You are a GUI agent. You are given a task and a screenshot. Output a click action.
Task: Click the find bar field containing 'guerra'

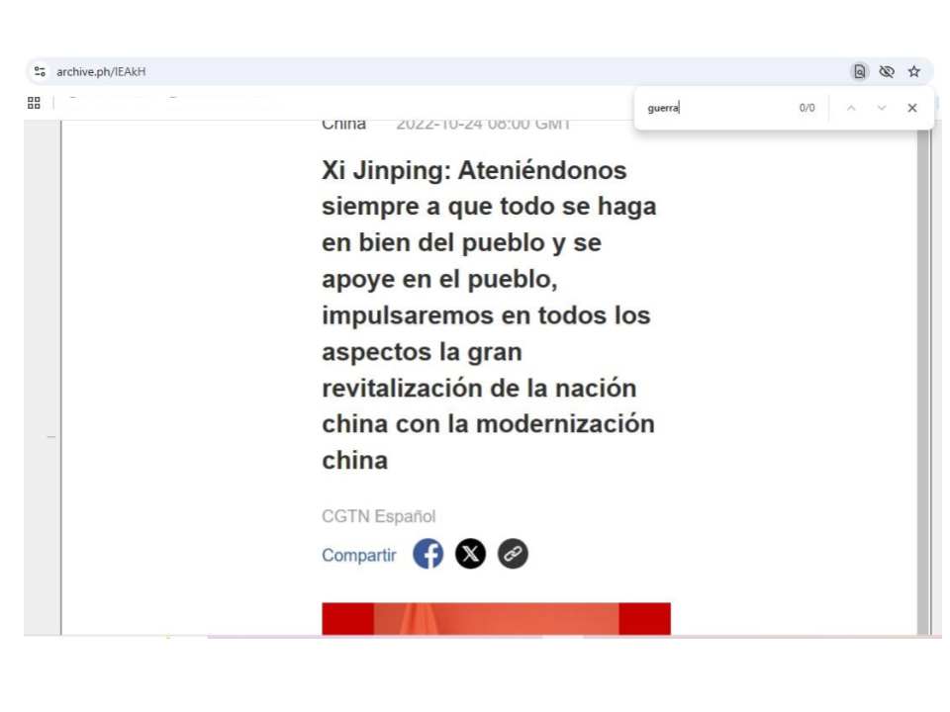coord(712,108)
